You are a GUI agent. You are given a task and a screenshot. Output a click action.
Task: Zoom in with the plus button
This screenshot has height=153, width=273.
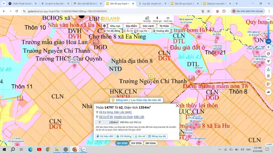tap(268, 47)
